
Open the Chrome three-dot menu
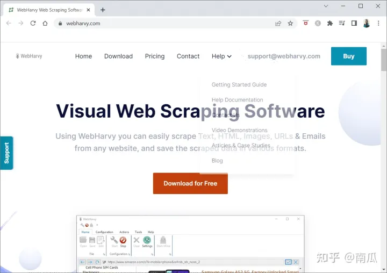[378, 23]
